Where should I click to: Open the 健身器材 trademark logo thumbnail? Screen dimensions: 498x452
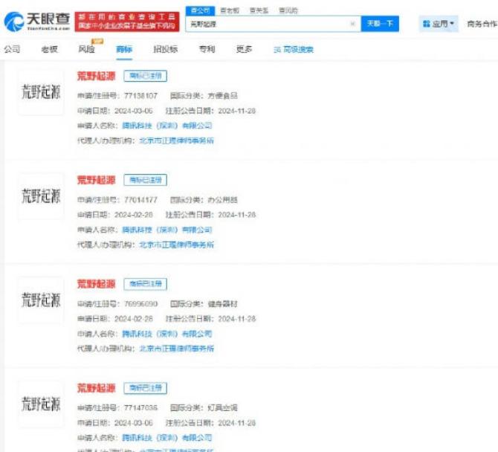click(40, 300)
